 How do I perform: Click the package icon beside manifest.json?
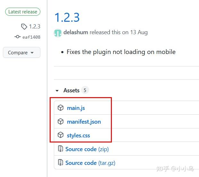coord(61,122)
